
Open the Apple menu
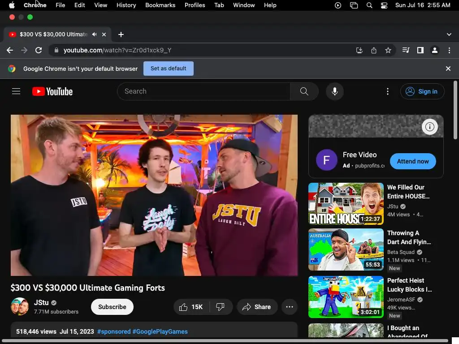[12, 5]
